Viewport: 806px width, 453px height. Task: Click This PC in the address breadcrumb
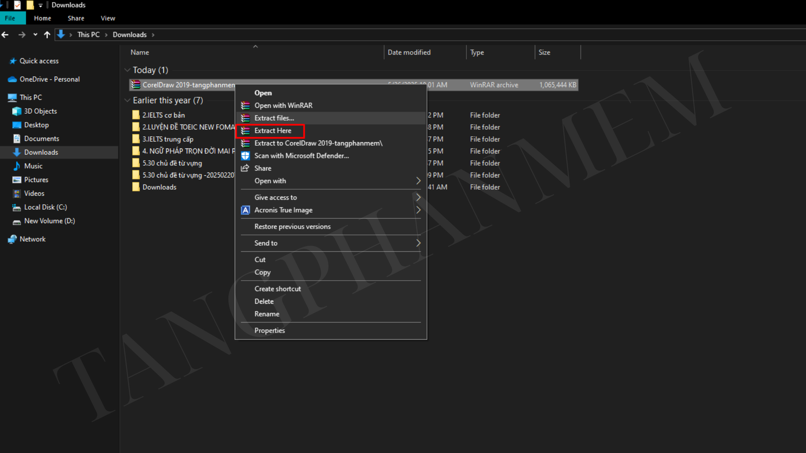click(89, 35)
